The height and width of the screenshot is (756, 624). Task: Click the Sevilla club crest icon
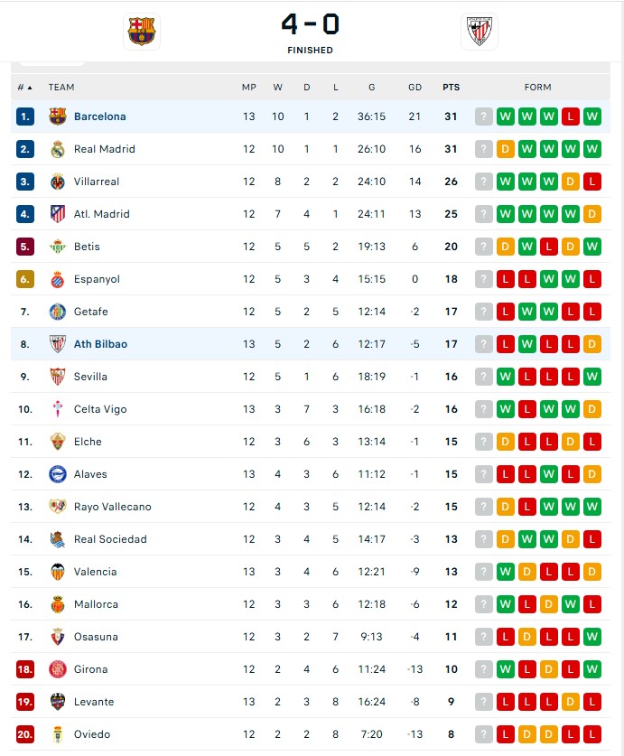pyautogui.click(x=58, y=377)
